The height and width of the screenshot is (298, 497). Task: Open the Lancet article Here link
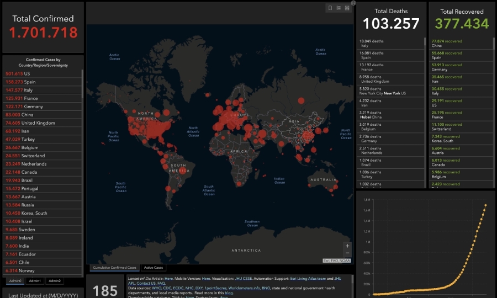168,279
